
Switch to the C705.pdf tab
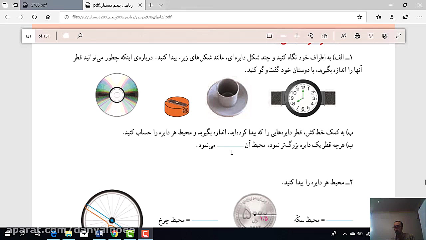47,5
